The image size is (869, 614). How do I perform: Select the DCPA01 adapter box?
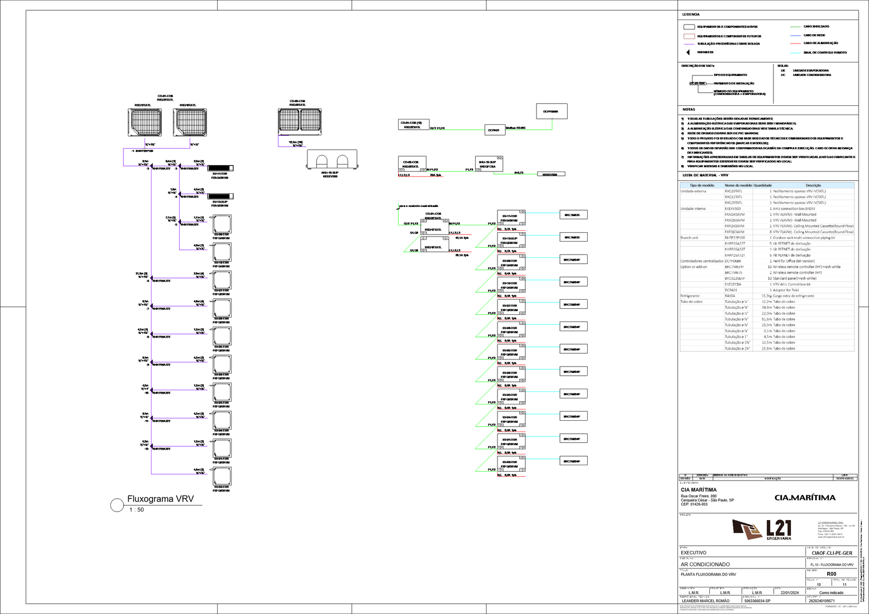494,130
